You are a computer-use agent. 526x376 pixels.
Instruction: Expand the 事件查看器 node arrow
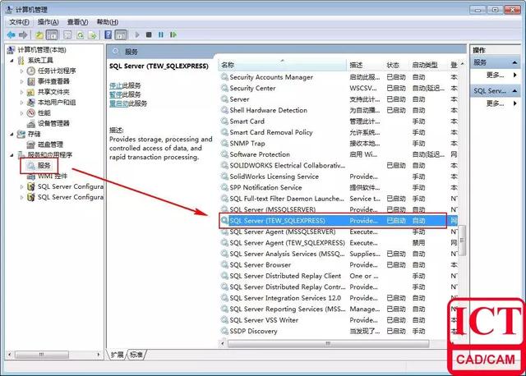click(22, 81)
